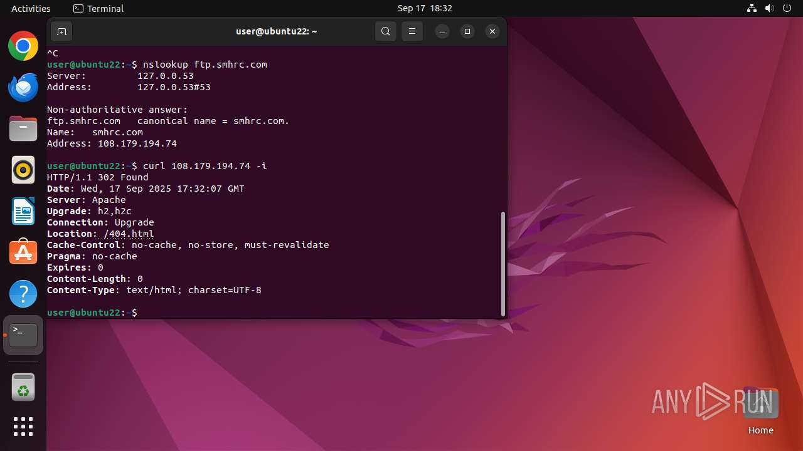Click the 'HTTP/1.1 302 Found' line
The width and height of the screenshot is (803, 451).
pos(98,177)
